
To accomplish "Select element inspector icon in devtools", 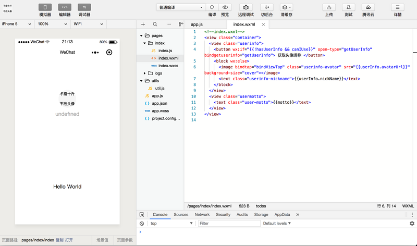I will (142, 215).
